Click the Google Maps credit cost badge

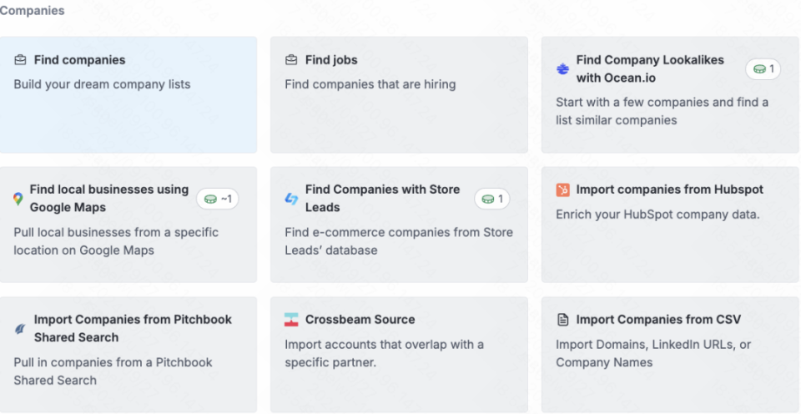coord(218,199)
